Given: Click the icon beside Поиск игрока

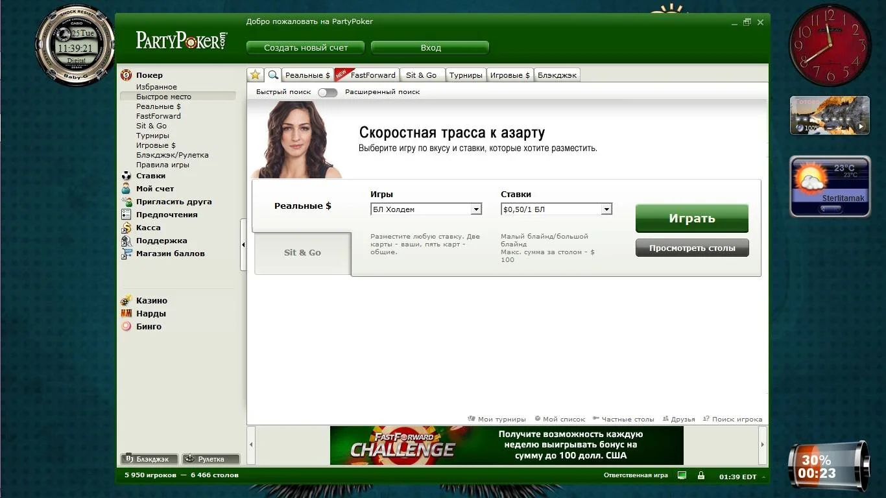Looking at the screenshot, I should pyautogui.click(x=706, y=419).
